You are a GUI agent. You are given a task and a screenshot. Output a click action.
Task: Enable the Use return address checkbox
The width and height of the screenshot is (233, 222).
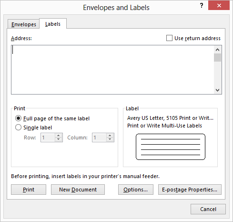[x=169, y=38]
